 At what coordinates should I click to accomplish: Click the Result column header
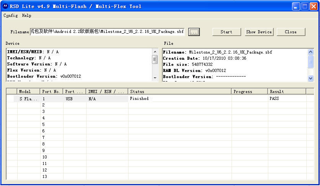coord(287,91)
